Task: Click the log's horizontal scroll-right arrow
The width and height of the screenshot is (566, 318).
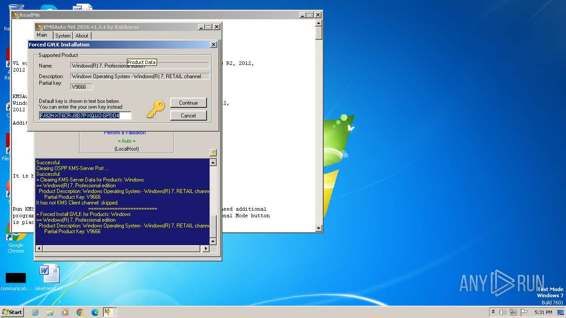Action: pyautogui.click(x=205, y=249)
